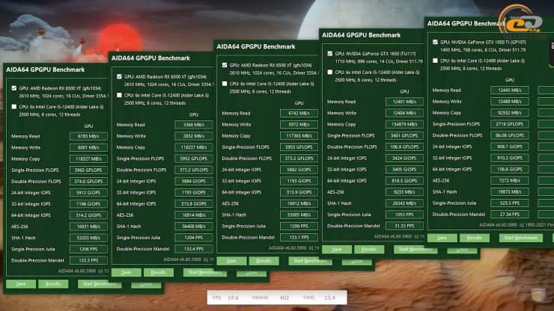554x311 pixels.
Task: Select Memory Read value 3368 MB/s
Action: click(194, 125)
